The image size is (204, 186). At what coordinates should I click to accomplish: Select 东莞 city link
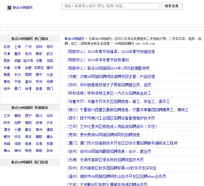(x=50, y=144)
